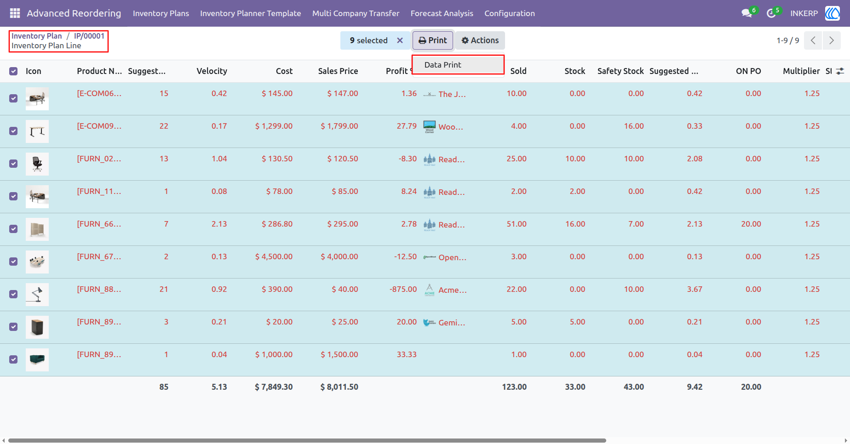Open the Configuration menu

[x=510, y=13]
